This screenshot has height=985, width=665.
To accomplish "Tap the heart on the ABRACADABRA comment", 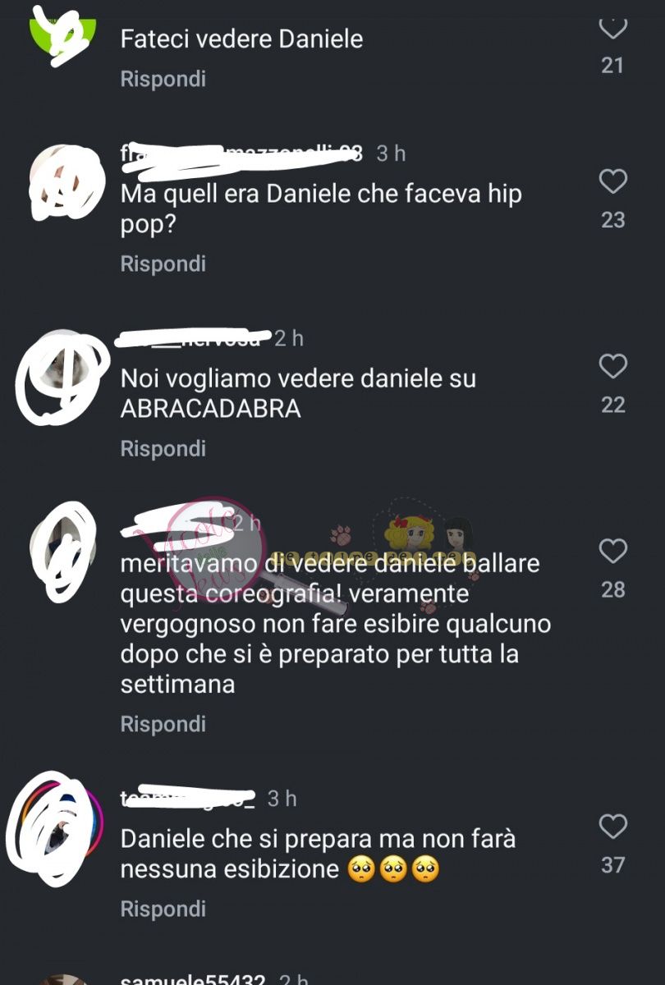I will [612, 366].
